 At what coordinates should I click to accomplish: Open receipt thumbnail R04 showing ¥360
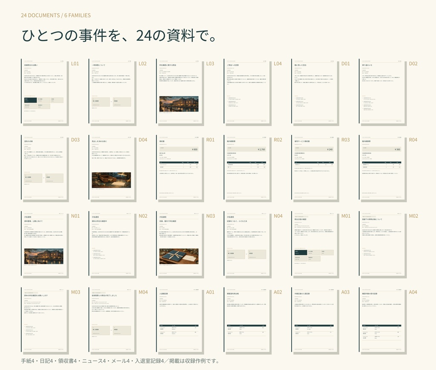pyautogui.click(x=382, y=167)
